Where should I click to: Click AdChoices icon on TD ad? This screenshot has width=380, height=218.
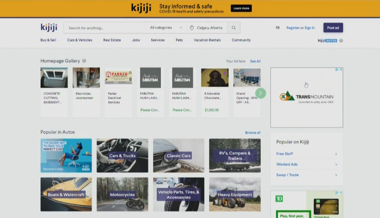point(337,192)
